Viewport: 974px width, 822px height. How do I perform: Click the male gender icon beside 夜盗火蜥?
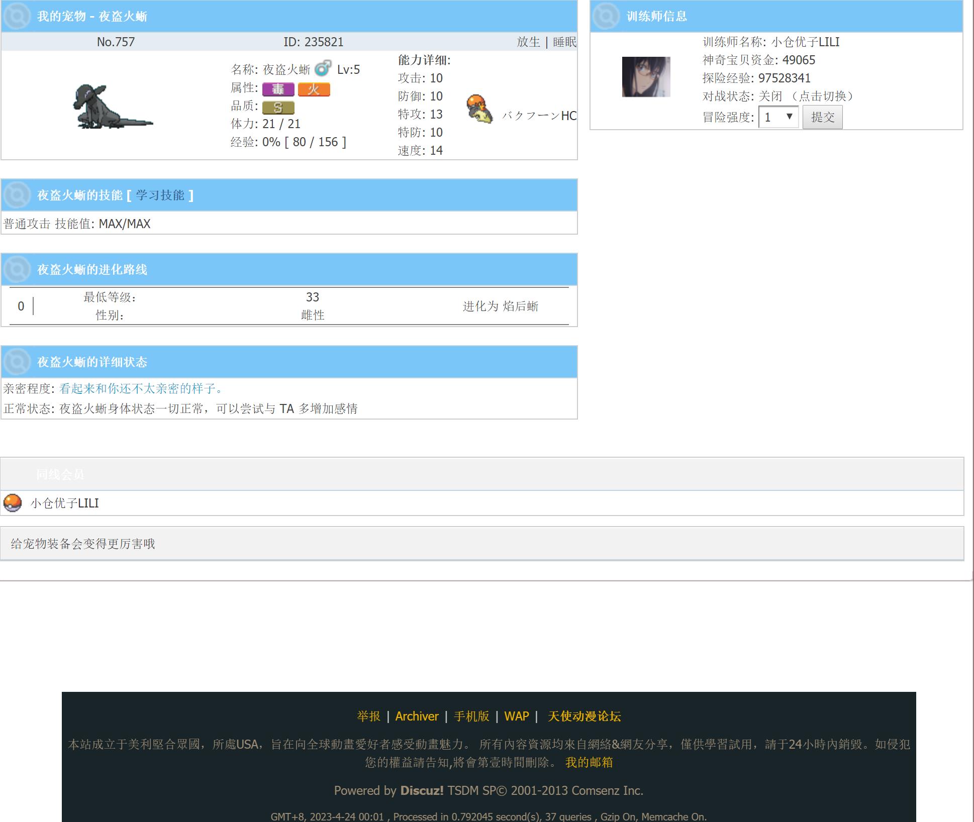click(323, 68)
